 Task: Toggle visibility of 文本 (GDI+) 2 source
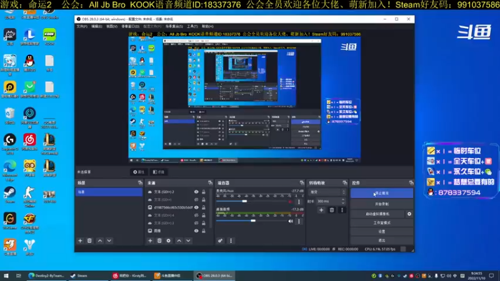click(x=196, y=192)
